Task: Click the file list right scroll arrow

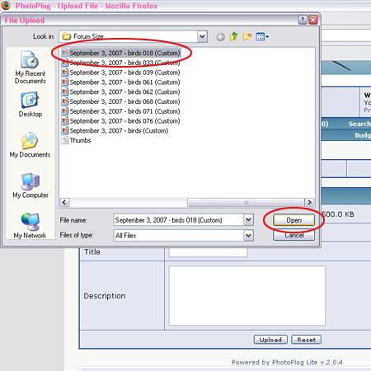Action: point(309,203)
